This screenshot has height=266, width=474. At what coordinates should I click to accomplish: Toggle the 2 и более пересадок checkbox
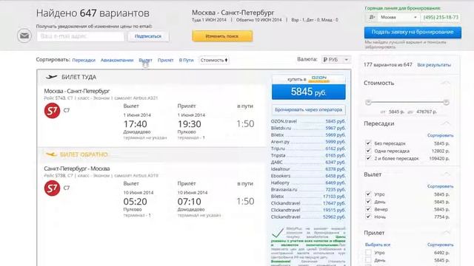(368, 158)
